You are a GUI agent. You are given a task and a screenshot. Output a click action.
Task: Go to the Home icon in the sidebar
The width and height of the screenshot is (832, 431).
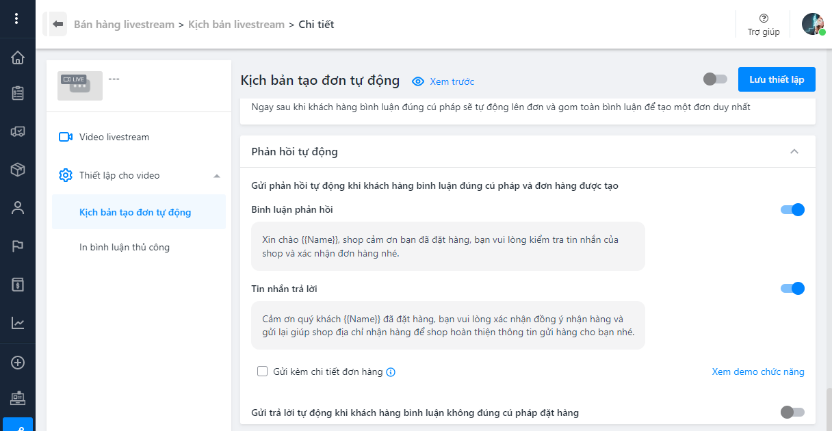tap(18, 57)
